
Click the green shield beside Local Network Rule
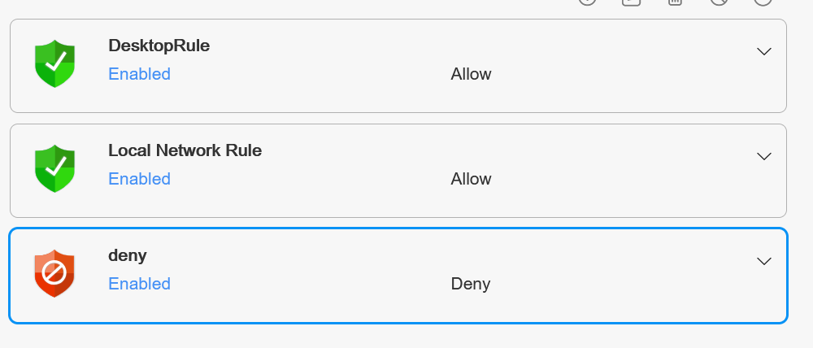(x=54, y=168)
